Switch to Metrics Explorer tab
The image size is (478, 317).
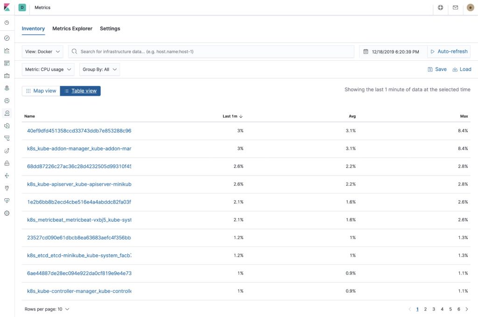[x=72, y=28]
